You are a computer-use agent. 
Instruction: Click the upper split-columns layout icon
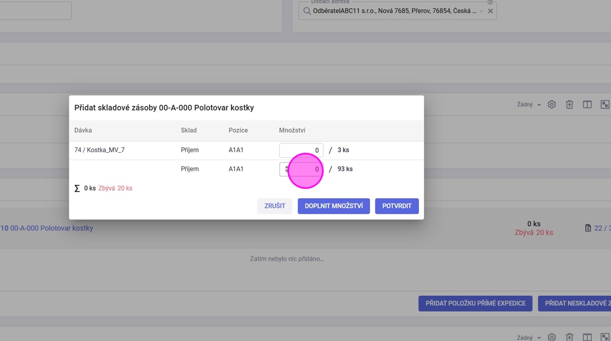(x=587, y=104)
